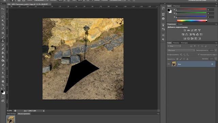Select the Eyedropper tool

pyautogui.click(x=3, y=29)
